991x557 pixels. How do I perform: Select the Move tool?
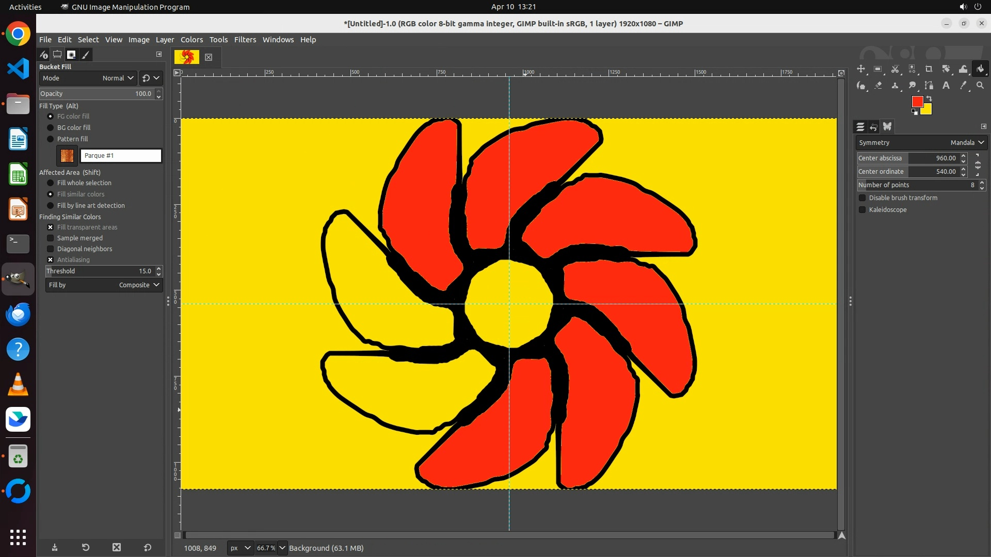861,69
